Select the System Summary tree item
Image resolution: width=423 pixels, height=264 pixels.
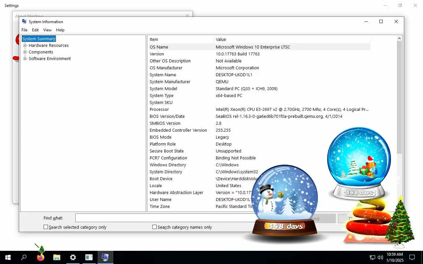coord(39,39)
